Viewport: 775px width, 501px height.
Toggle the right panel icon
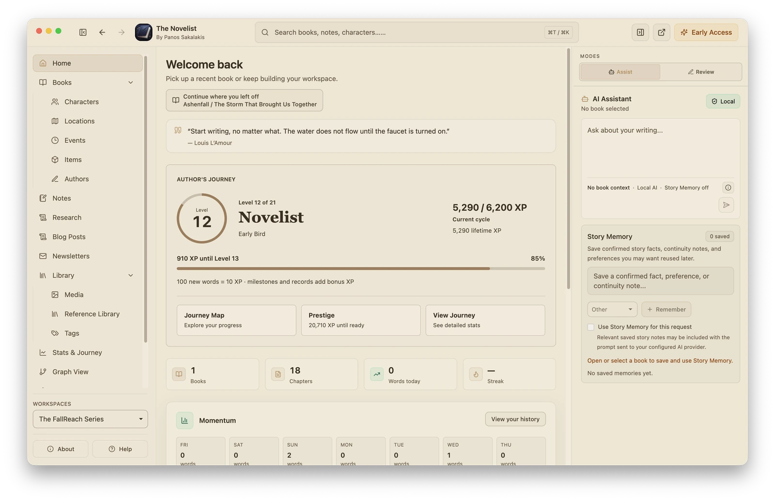[640, 32]
